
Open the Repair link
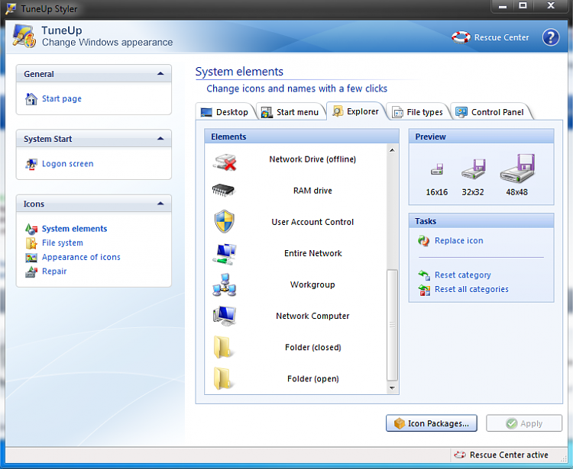tap(54, 271)
